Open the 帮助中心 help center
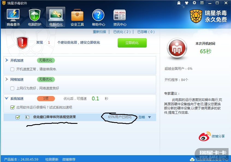 [x=98, y=18]
